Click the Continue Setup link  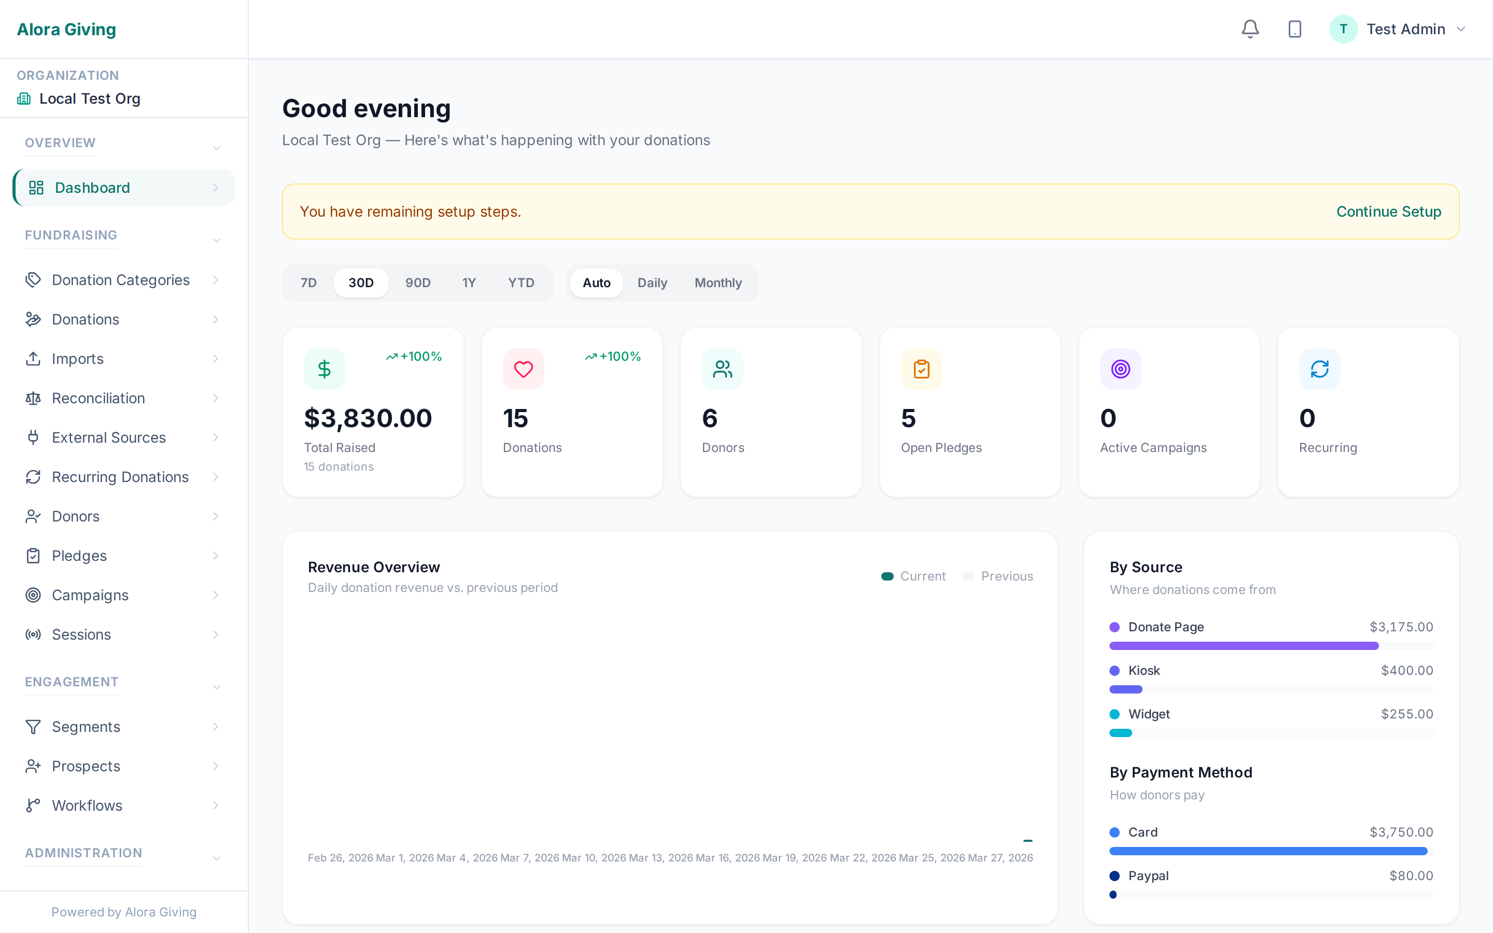point(1388,211)
